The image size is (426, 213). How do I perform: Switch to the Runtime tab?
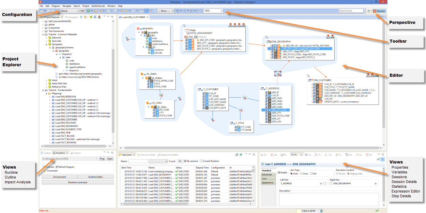point(61,153)
